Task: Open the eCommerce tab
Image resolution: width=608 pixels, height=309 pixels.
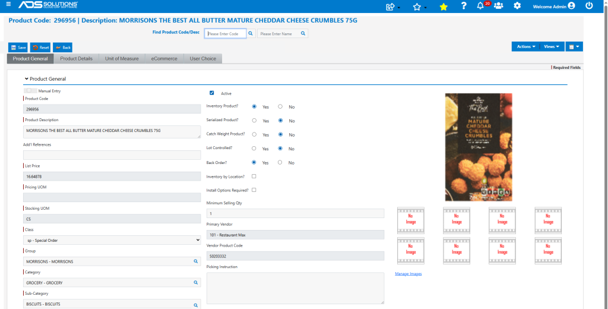Action: [x=164, y=59]
